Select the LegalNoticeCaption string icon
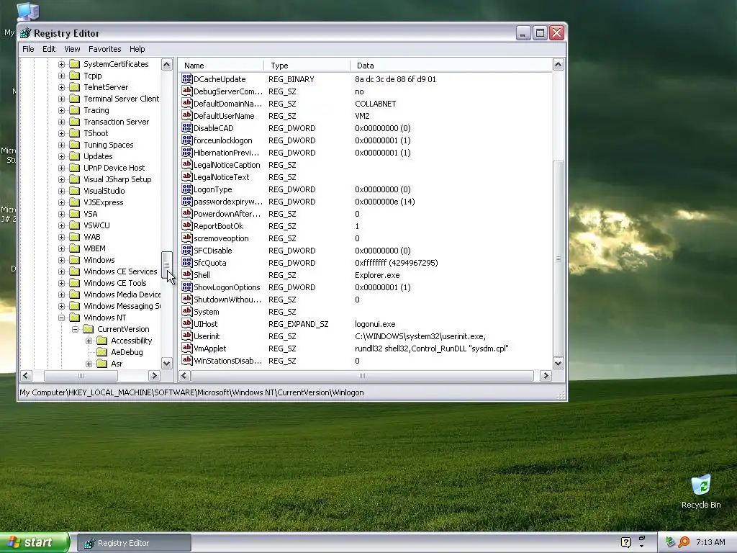737x553 pixels. [x=186, y=165]
